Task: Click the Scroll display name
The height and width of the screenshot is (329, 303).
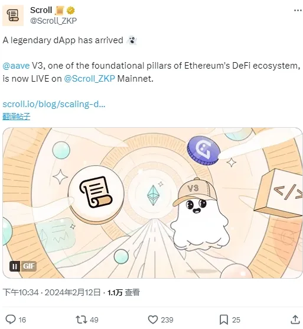Action: tap(41, 10)
